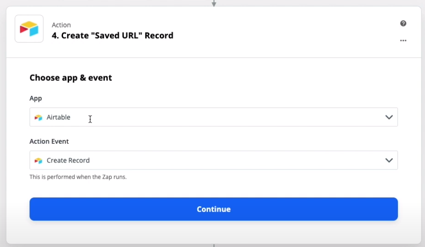Image resolution: width=425 pixels, height=247 pixels.
Task: Click the connector arrow above the step card
Action: tap(214, 3)
